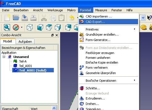152x110 pixels.
Task: Choose Grundkörper erstellen menu entry
Action: click(x=109, y=34)
